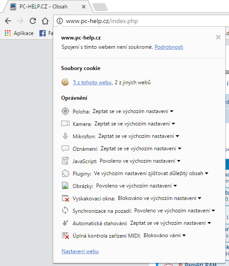Click the Obrázky picture icon
The width and height of the screenshot is (229, 266).
tap(65, 185)
